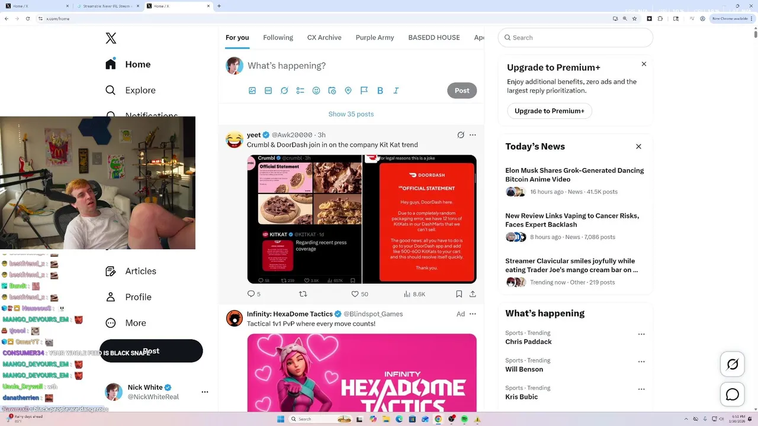
Task: Like yeet's post with 50 likes
Action: (x=355, y=294)
